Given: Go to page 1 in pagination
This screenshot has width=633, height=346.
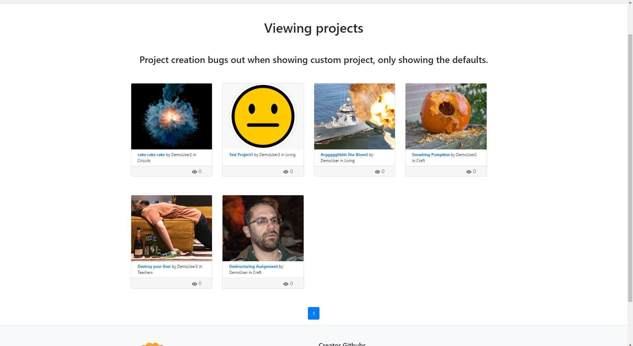Looking at the screenshot, I should click(x=314, y=313).
